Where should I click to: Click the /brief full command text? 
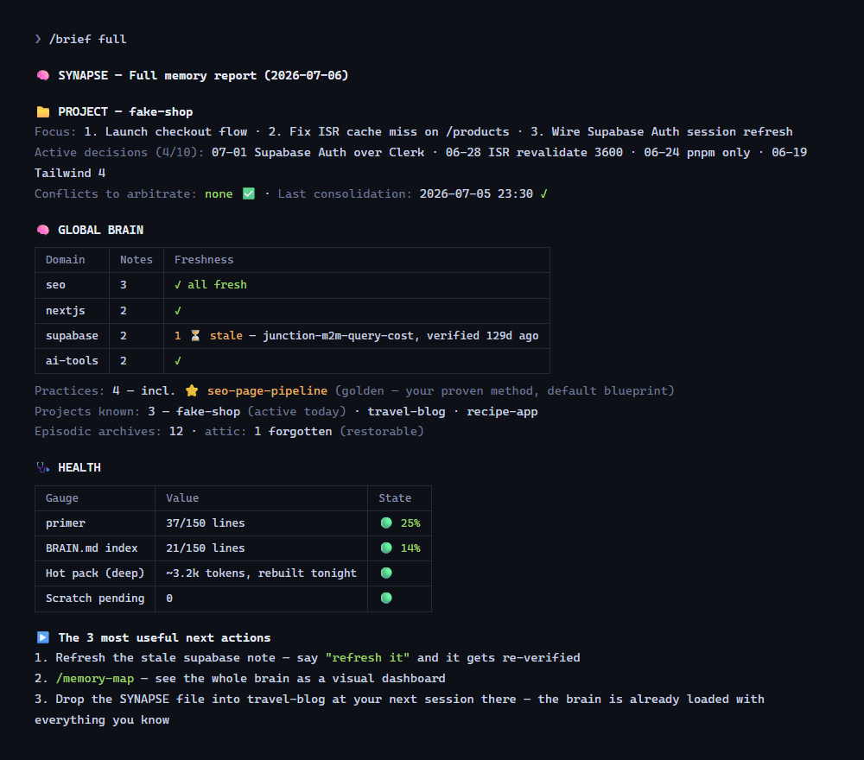(x=87, y=39)
